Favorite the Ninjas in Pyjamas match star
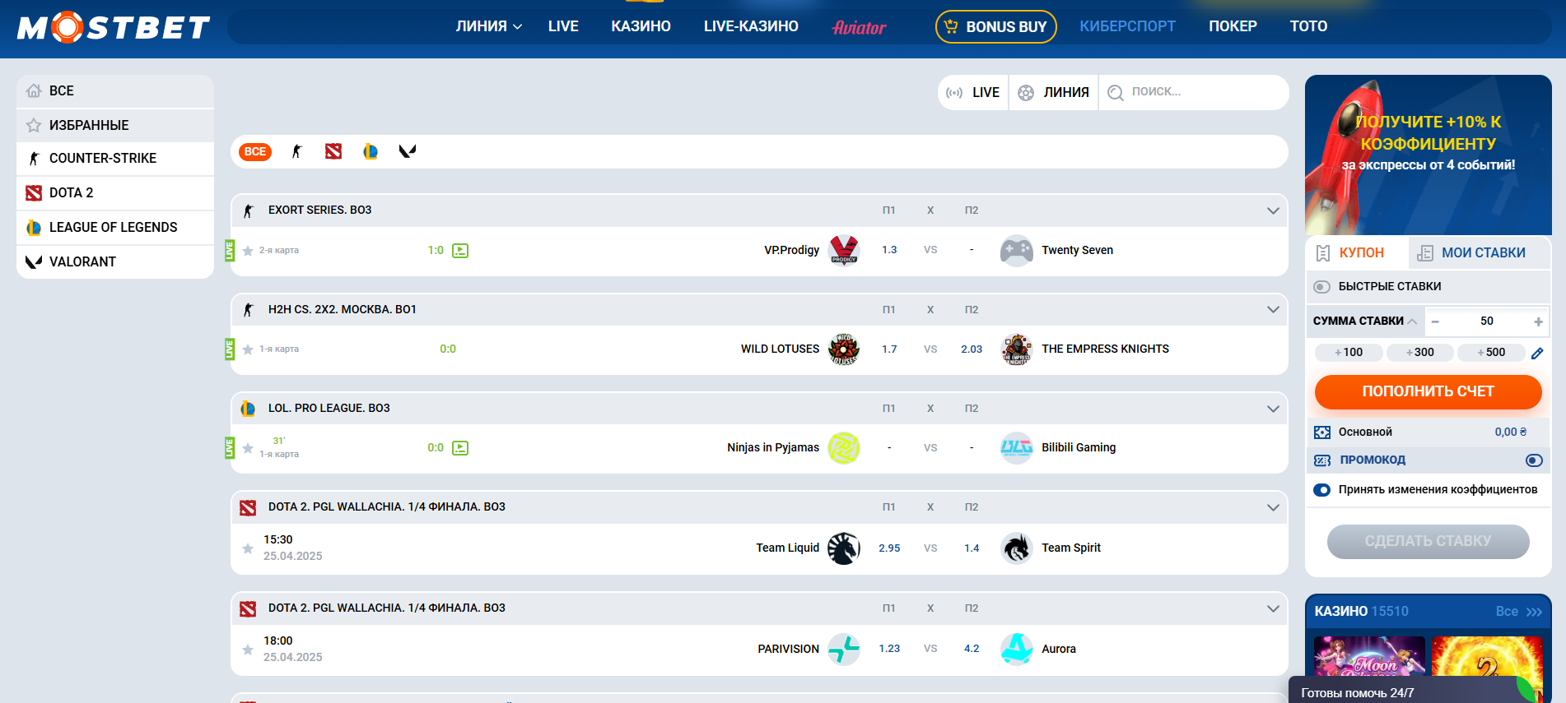This screenshot has height=703, width=1566. click(248, 448)
